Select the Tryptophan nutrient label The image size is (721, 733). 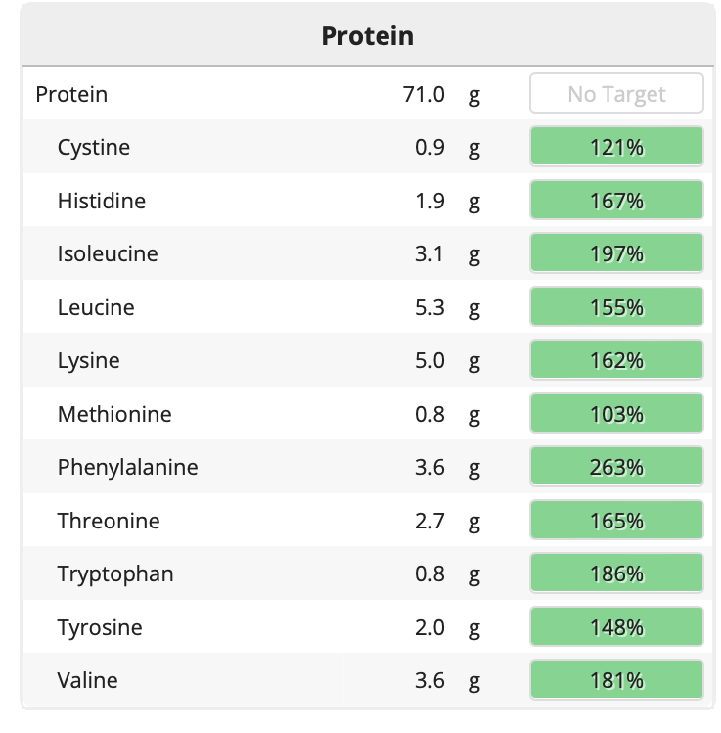(115, 573)
